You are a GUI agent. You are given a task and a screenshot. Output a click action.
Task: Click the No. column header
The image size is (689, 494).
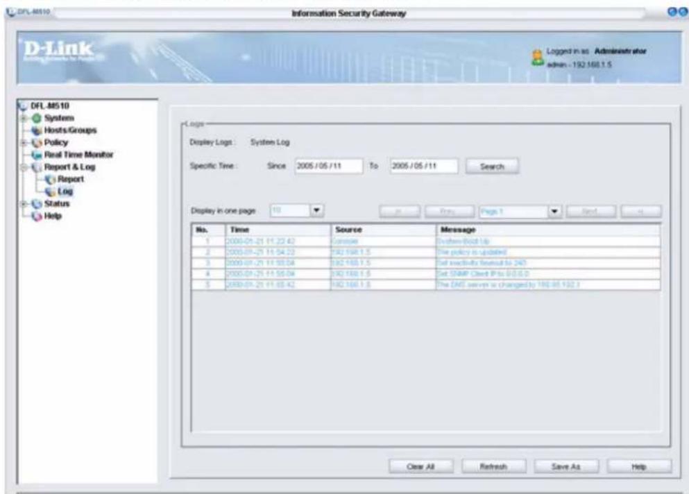click(x=208, y=230)
